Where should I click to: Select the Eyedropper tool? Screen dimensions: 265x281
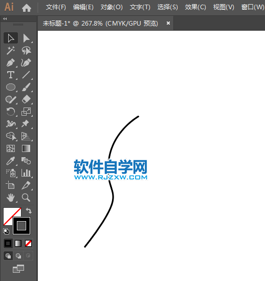(x=11, y=161)
